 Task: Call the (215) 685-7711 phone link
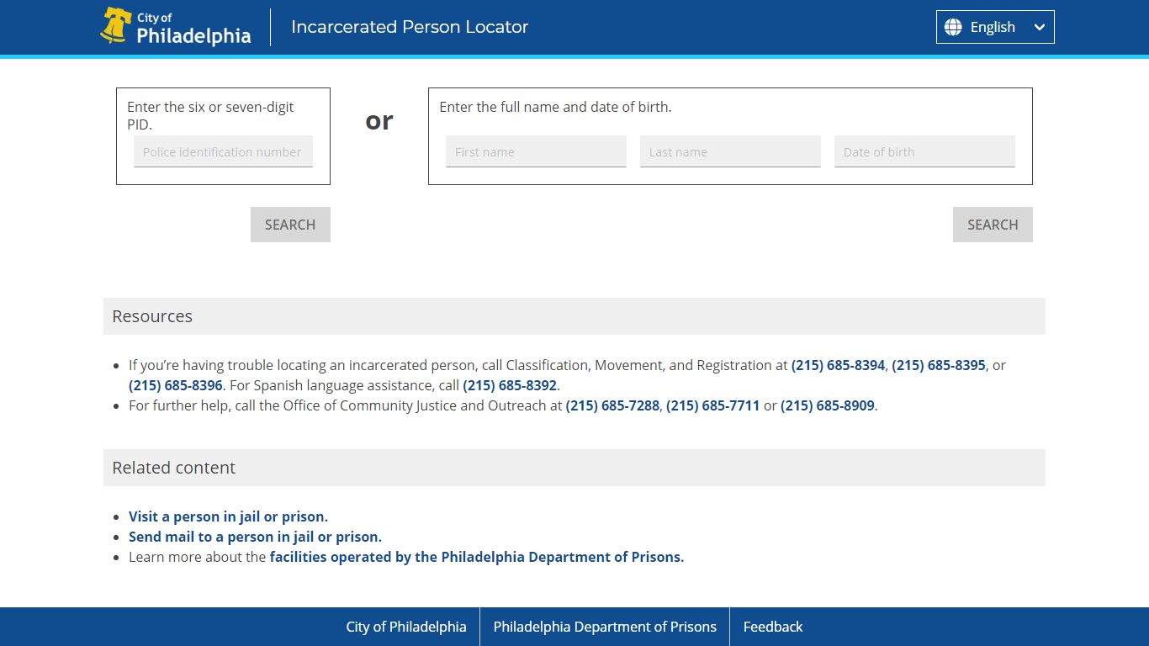click(x=713, y=405)
